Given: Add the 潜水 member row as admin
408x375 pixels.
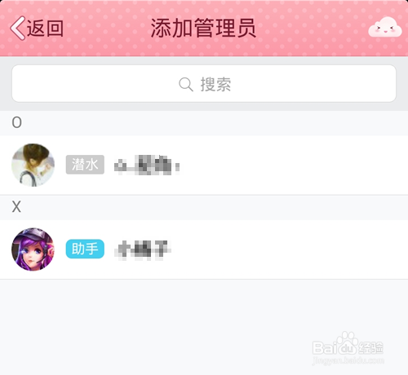Looking at the screenshot, I should click(204, 165).
